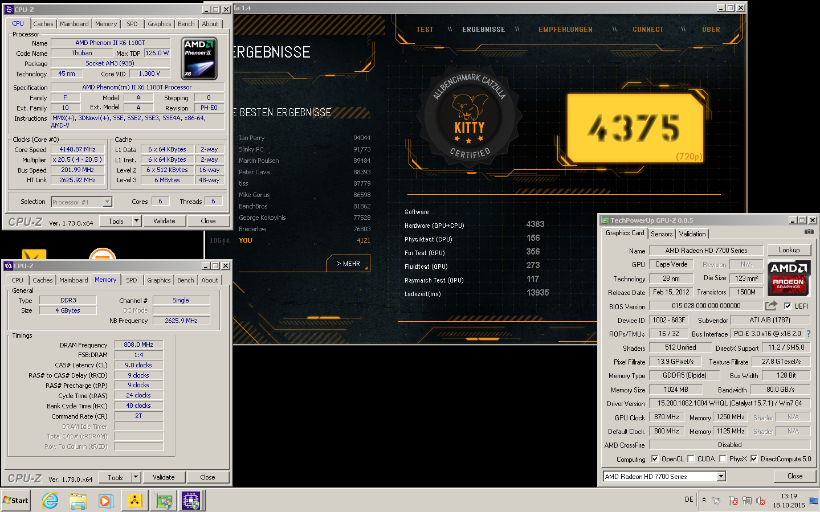
Task: Click the GPU-Z title bar icon
Action: click(x=605, y=220)
